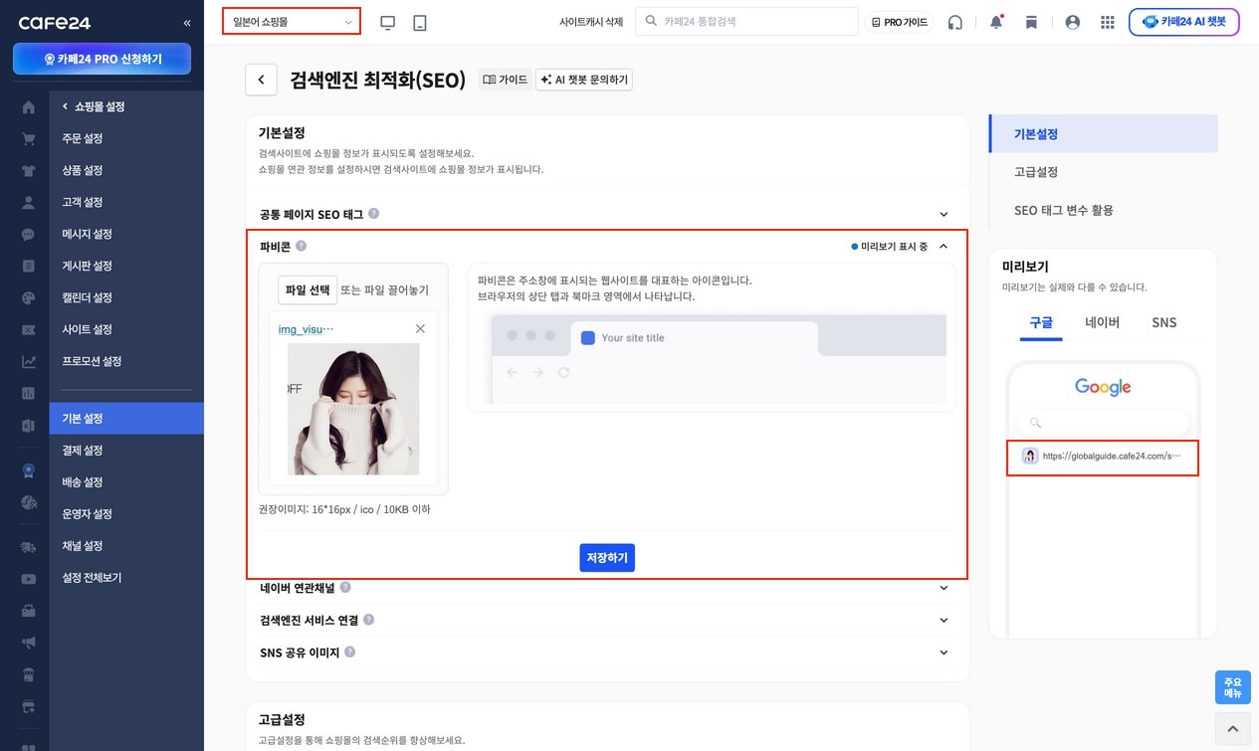The image size is (1259, 751).
Task: Click the search magnifier icon in the top search bar
Action: click(651, 21)
